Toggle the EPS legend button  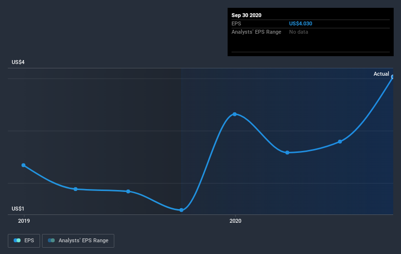[24, 240]
